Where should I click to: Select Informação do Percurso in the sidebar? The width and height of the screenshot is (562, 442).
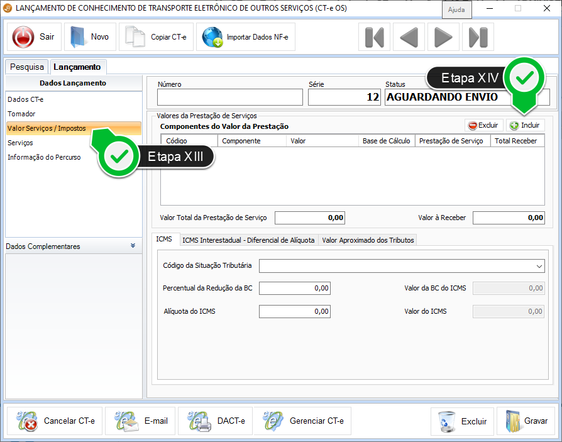44,157
